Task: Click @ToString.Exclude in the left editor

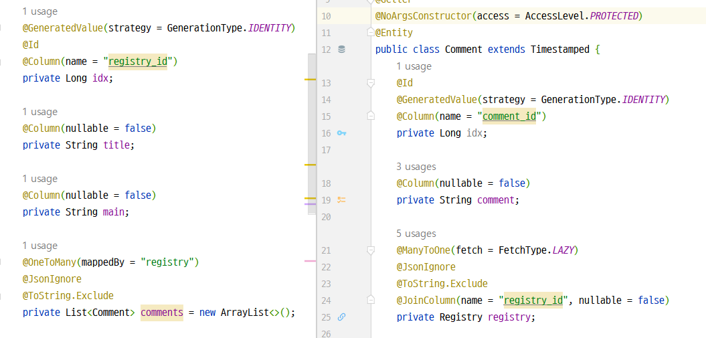Action: point(68,295)
